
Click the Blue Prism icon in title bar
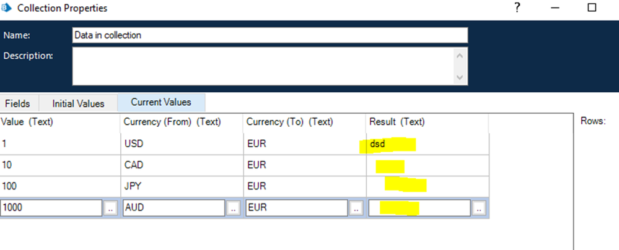(x=7, y=9)
